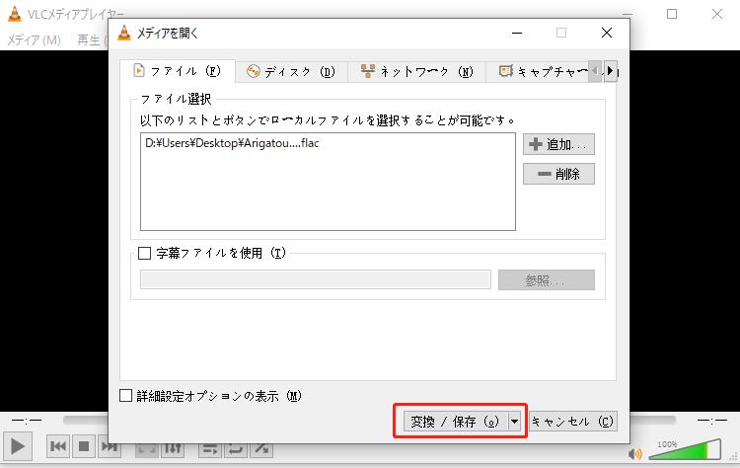
Task: Close the VLC main window
Action: (x=717, y=14)
